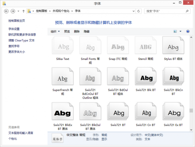Click the fonts folder icon in address bar
Viewport: 195px width, 147px height.
click(x=29, y=11)
